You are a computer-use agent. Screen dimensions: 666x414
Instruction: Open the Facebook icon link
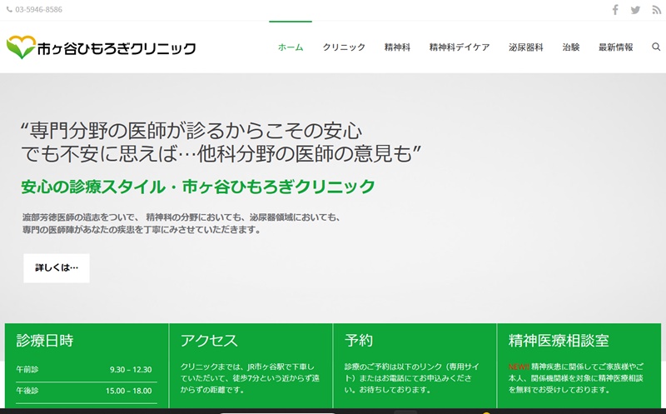coord(615,10)
